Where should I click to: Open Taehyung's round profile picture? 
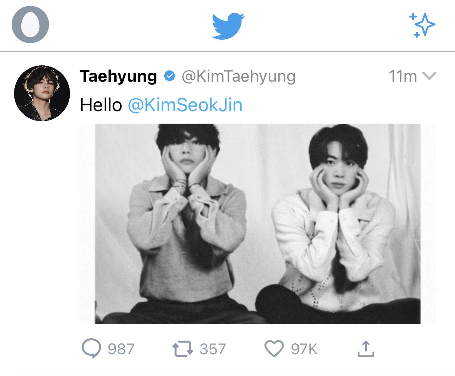(x=42, y=93)
